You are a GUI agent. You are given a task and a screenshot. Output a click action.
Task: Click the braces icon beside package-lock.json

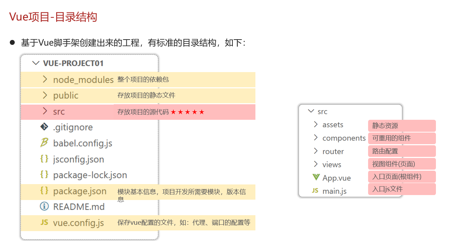pyautogui.click(x=44, y=175)
